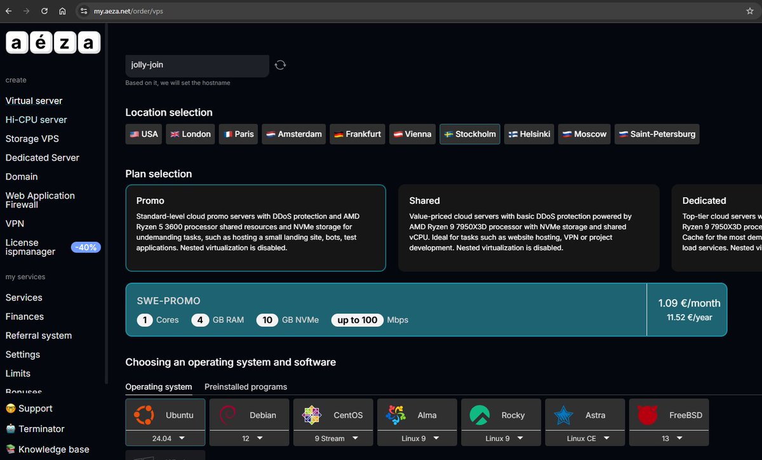The image size is (762, 460).
Task: Reload the browser page
Action: pos(44,11)
